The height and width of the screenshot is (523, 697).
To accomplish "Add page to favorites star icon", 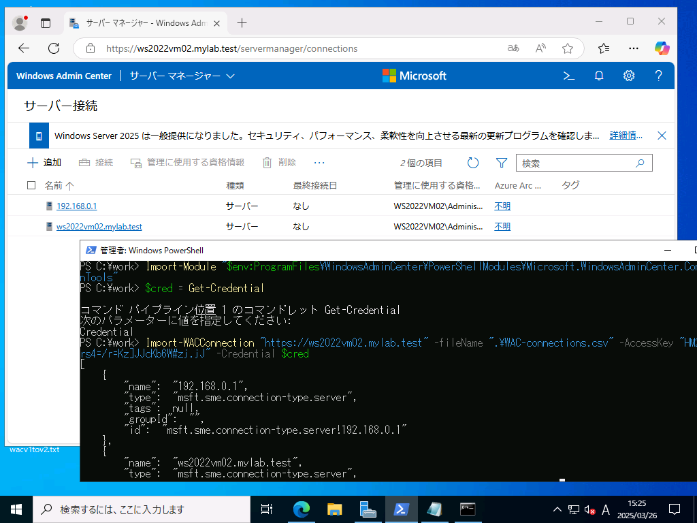I will [568, 48].
